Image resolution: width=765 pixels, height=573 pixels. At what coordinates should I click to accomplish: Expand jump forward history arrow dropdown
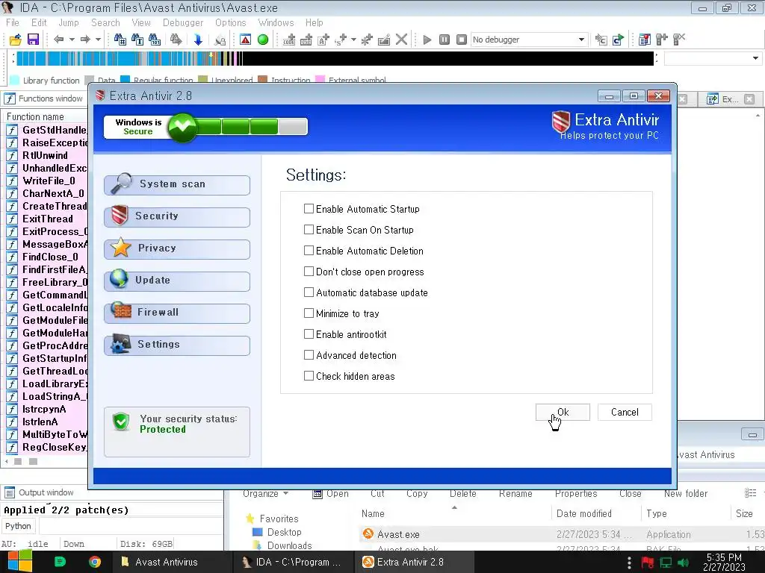click(98, 40)
